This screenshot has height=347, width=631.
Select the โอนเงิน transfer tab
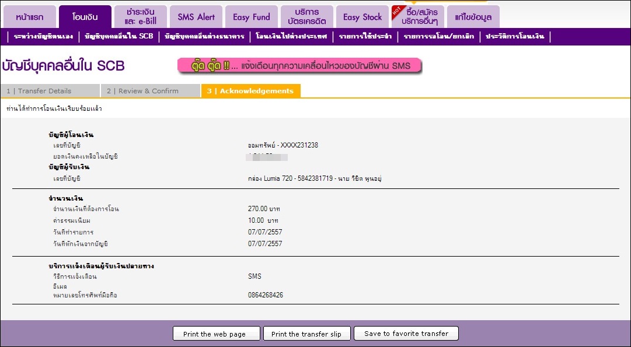pyautogui.click(x=85, y=17)
